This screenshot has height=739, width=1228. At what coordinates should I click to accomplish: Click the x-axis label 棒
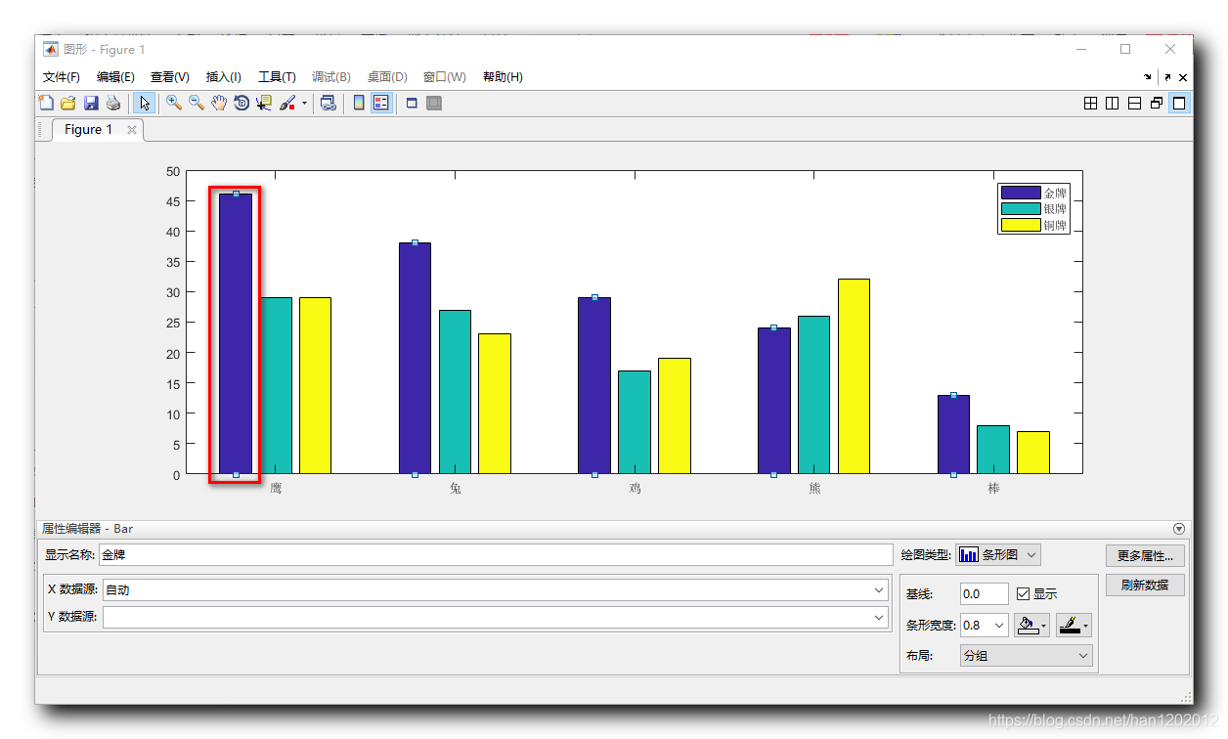[x=993, y=488]
